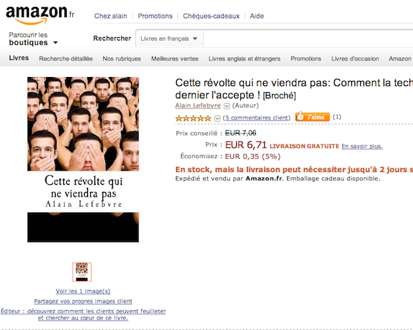Screen dimensions: 413x330
Task: Open Meilleures ventes in the books menu
Action: click(x=175, y=58)
